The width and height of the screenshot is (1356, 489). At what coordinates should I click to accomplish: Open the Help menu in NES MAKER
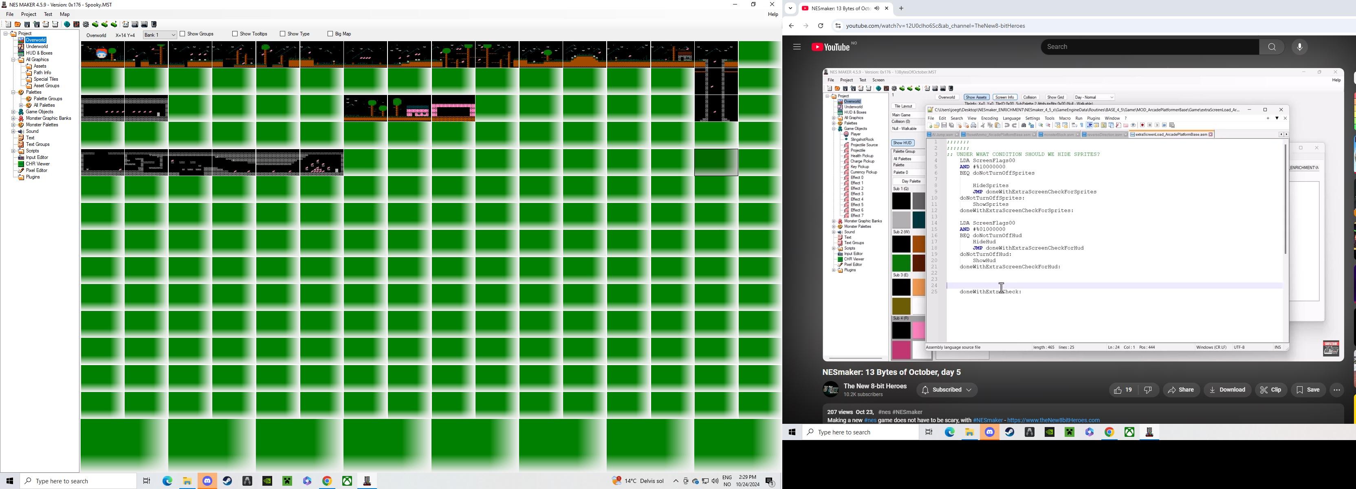[773, 14]
